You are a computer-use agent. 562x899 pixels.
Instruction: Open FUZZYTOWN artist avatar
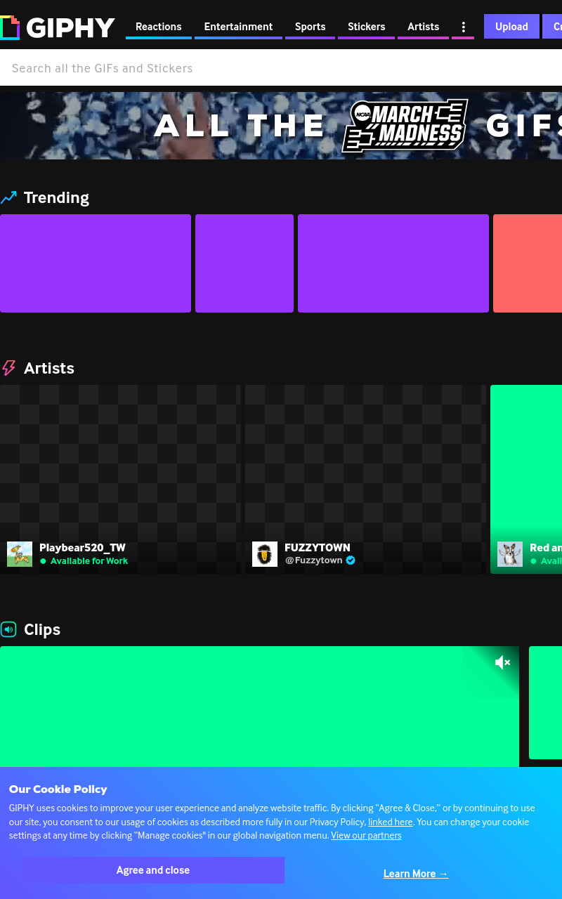point(265,554)
